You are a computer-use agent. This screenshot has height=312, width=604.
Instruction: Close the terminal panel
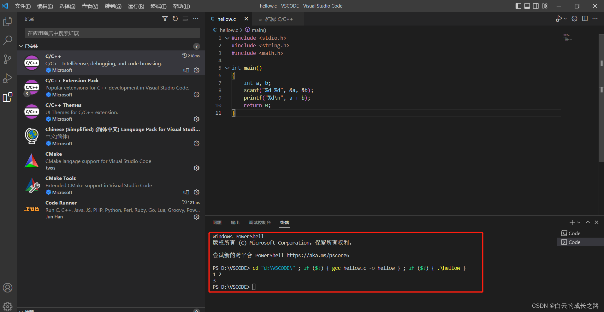coord(596,222)
